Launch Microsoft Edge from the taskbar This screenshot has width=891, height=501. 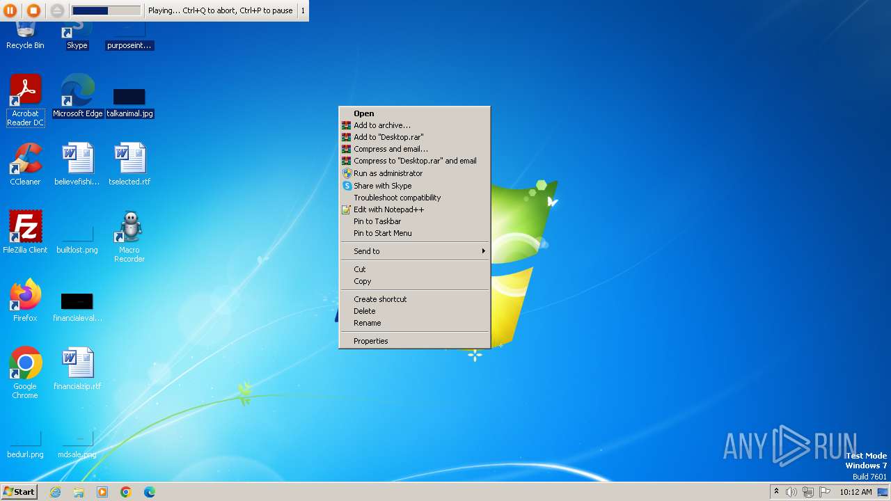150,492
